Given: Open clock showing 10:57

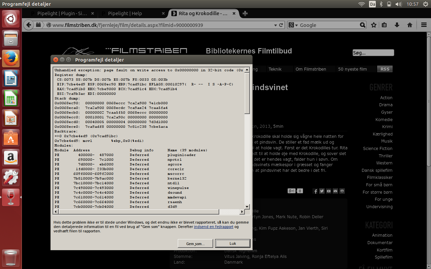Looking at the screenshot, I should click(x=412, y=4).
